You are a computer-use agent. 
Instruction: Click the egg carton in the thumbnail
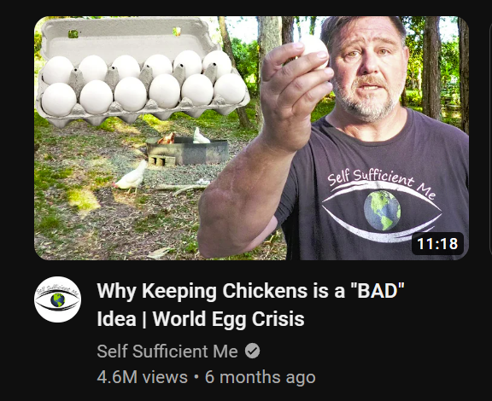pos(143,71)
